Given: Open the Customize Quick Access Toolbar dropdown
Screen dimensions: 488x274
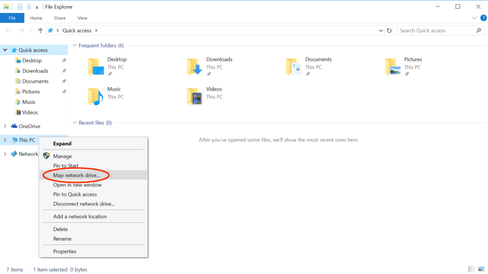Looking at the screenshot, I should point(37,7).
